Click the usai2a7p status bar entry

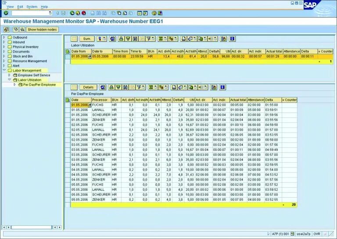click(x=304, y=234)
